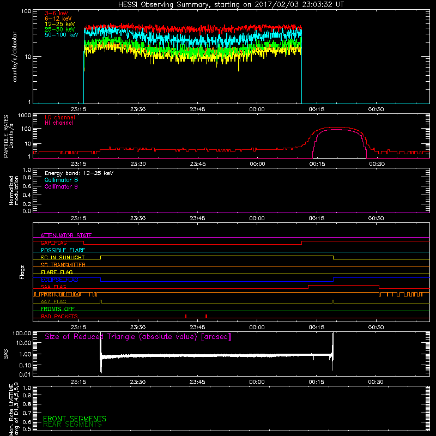Click the FRONTS_OFF flag label

tap(58, 309)
